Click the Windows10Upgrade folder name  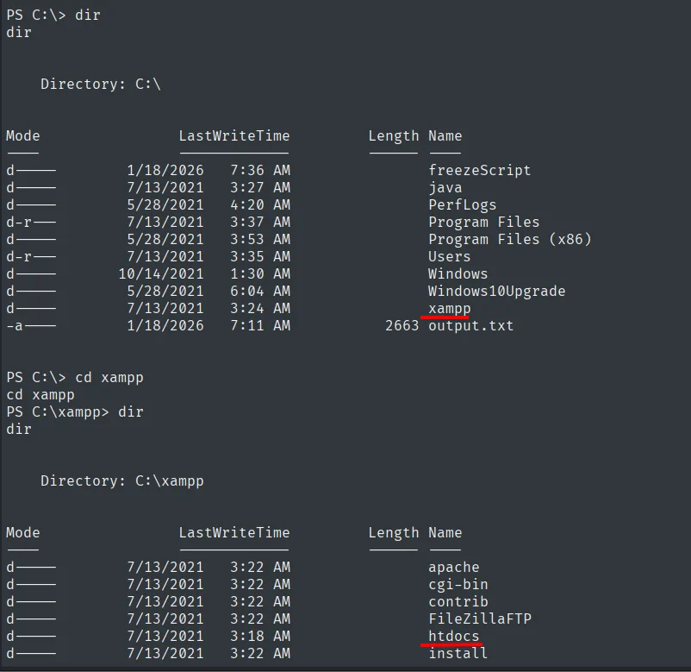click(496, 292)
